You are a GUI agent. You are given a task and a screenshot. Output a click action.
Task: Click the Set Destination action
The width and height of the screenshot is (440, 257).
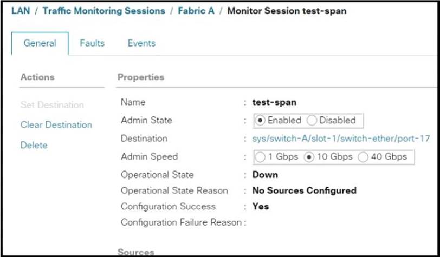52,105
